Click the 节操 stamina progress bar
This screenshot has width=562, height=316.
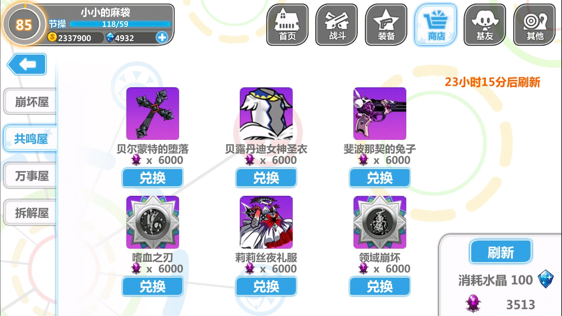click(120, 24)
